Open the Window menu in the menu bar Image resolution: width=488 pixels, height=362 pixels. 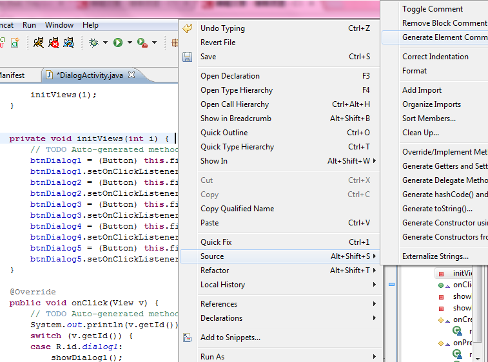tap(59, 25)
